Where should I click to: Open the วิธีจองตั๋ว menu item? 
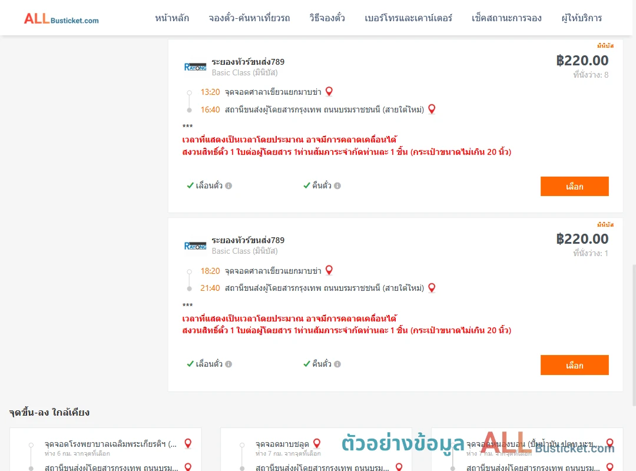[x=327, y=18]
